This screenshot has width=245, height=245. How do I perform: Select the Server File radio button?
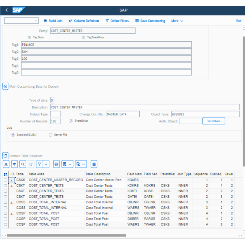coord(50,135)
